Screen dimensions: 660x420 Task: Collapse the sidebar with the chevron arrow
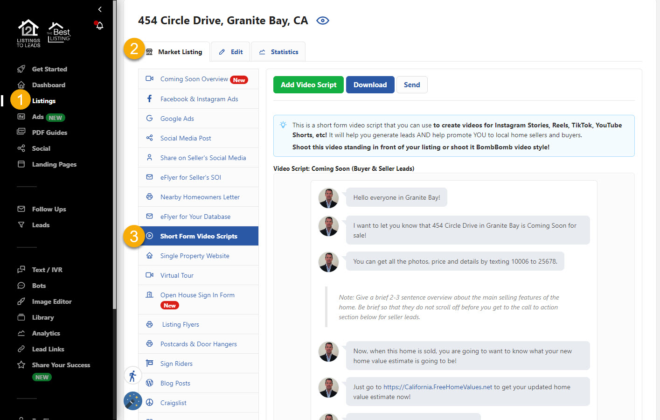tap(100, 9)
